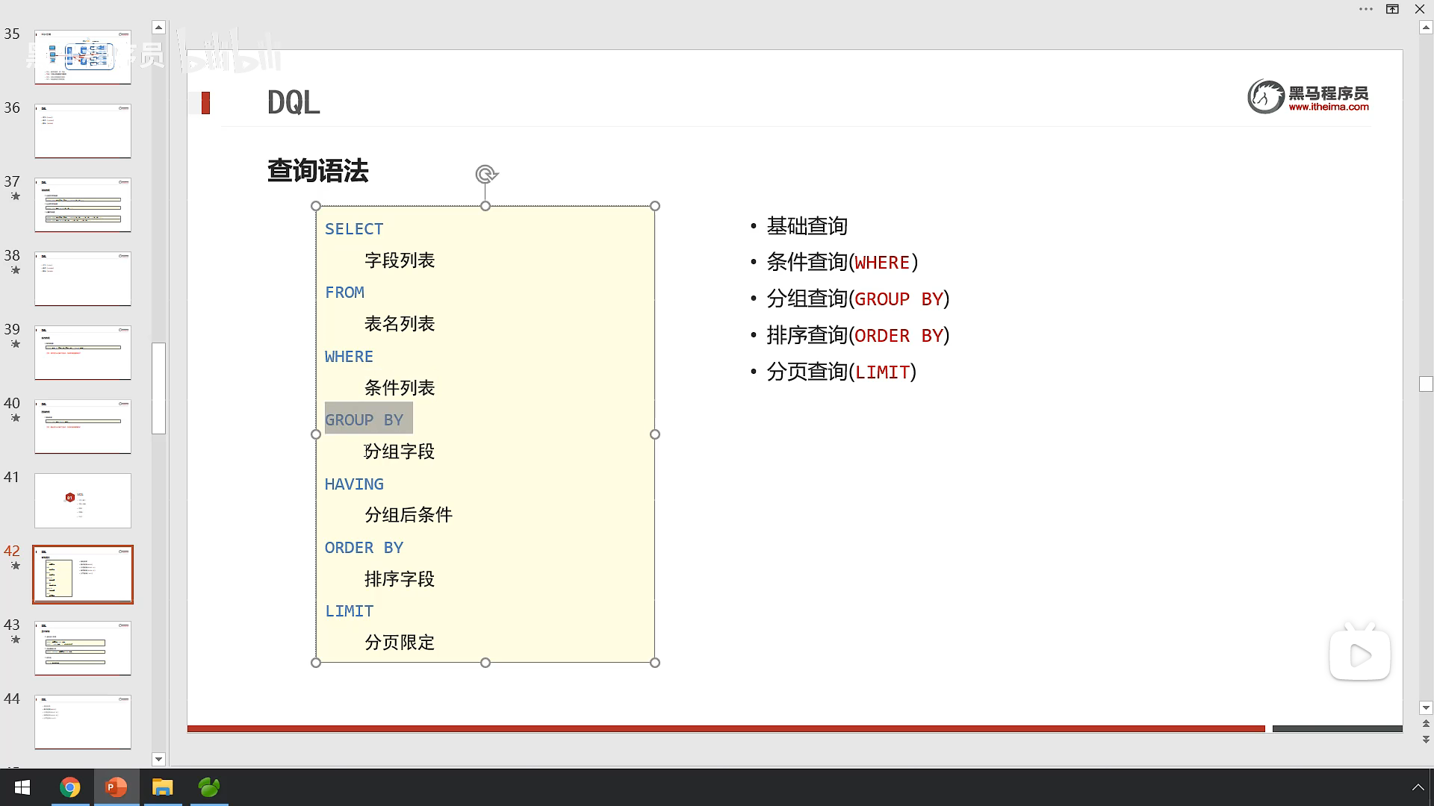The height and width of the screenshot is (806, 1434).
Task: Click the PowerPoint icon in the taskbar
Action: [x=116, y=787]
